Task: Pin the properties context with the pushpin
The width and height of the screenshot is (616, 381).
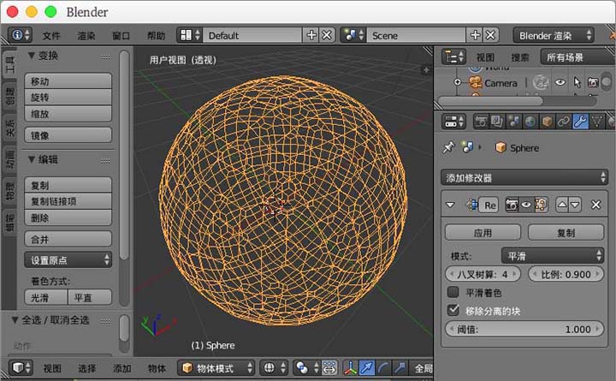Action: (x=448, y=147)
